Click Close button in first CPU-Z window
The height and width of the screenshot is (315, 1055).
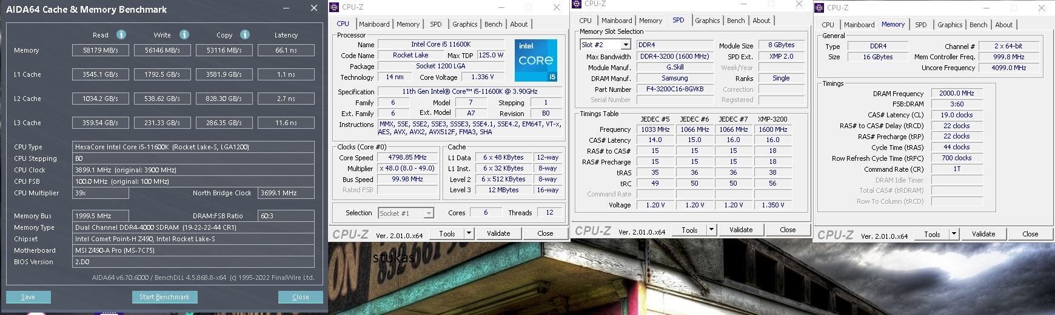coord(545,233)
